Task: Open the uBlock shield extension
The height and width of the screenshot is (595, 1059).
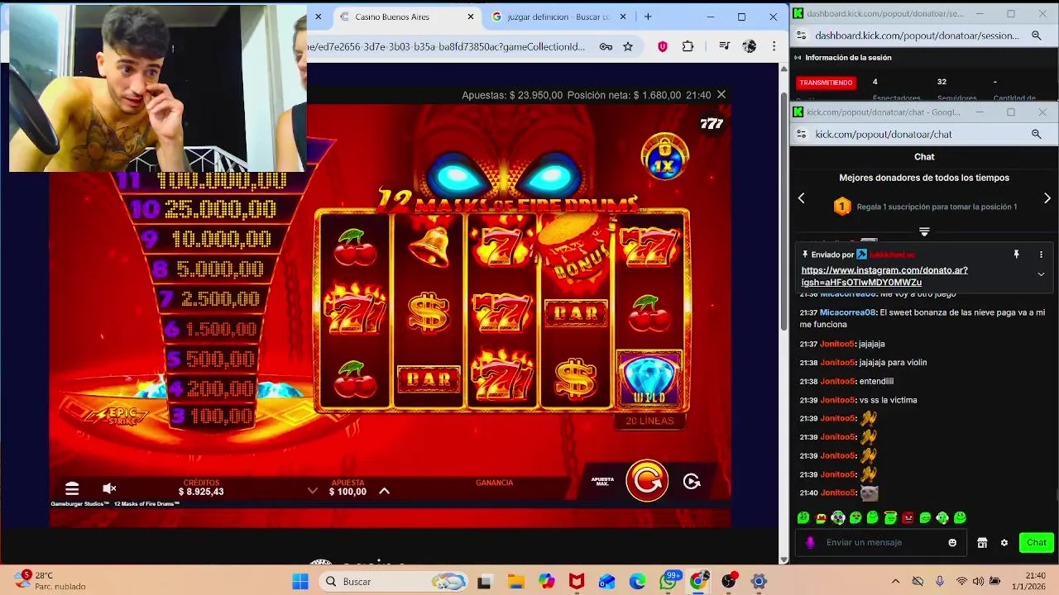Action: [662, 46]
